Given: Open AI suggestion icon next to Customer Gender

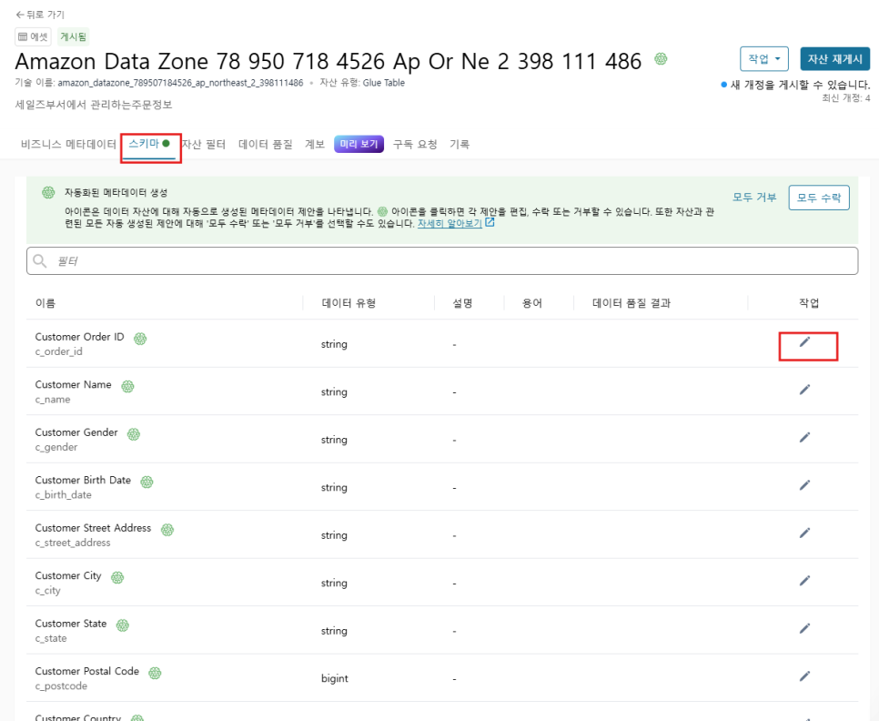Looking at the screenshot, I should click(134, 434).
